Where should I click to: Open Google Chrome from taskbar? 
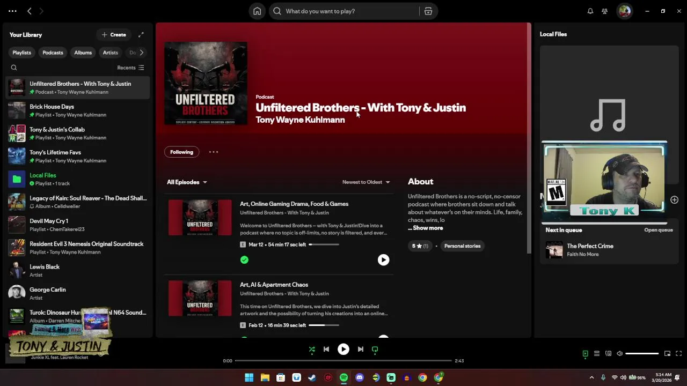(422, 377)
